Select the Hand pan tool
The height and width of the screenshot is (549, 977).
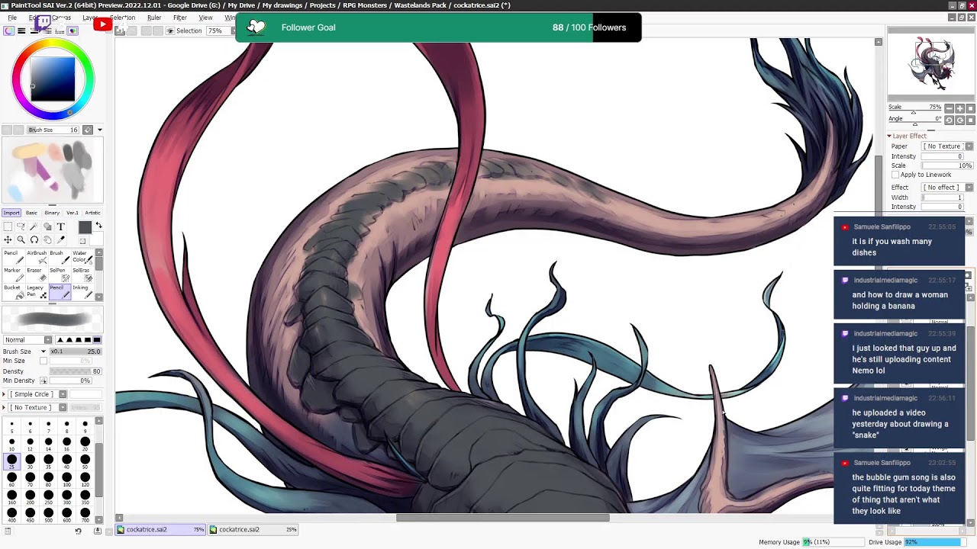(47, 240)
